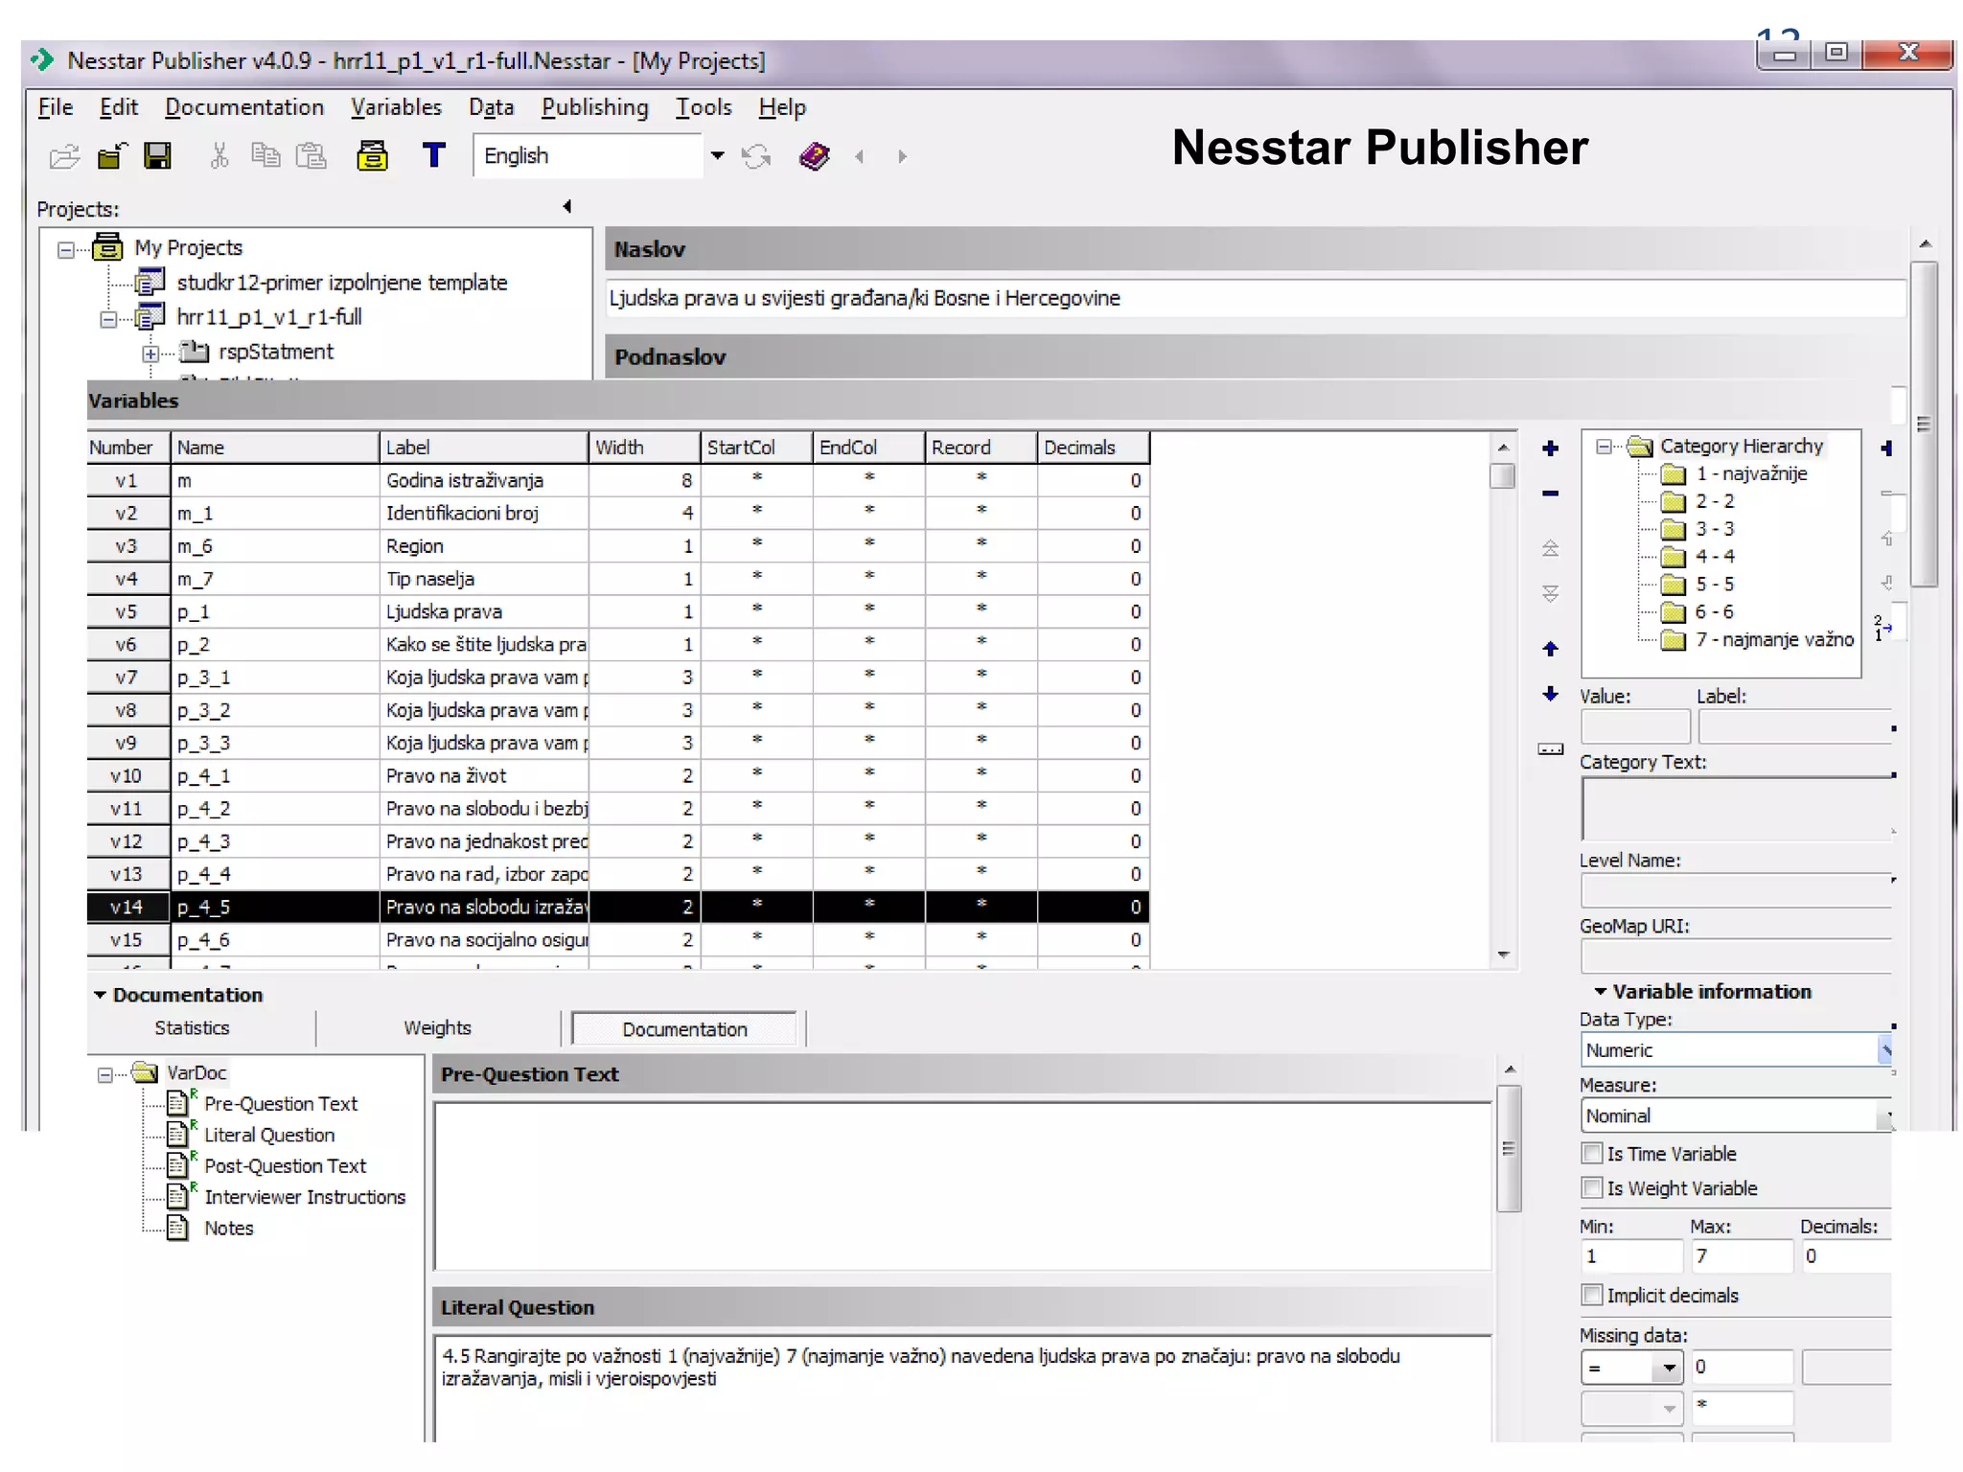Save the project with the floppy icon
This screenshot has width=1963, height=1472.
157,155
